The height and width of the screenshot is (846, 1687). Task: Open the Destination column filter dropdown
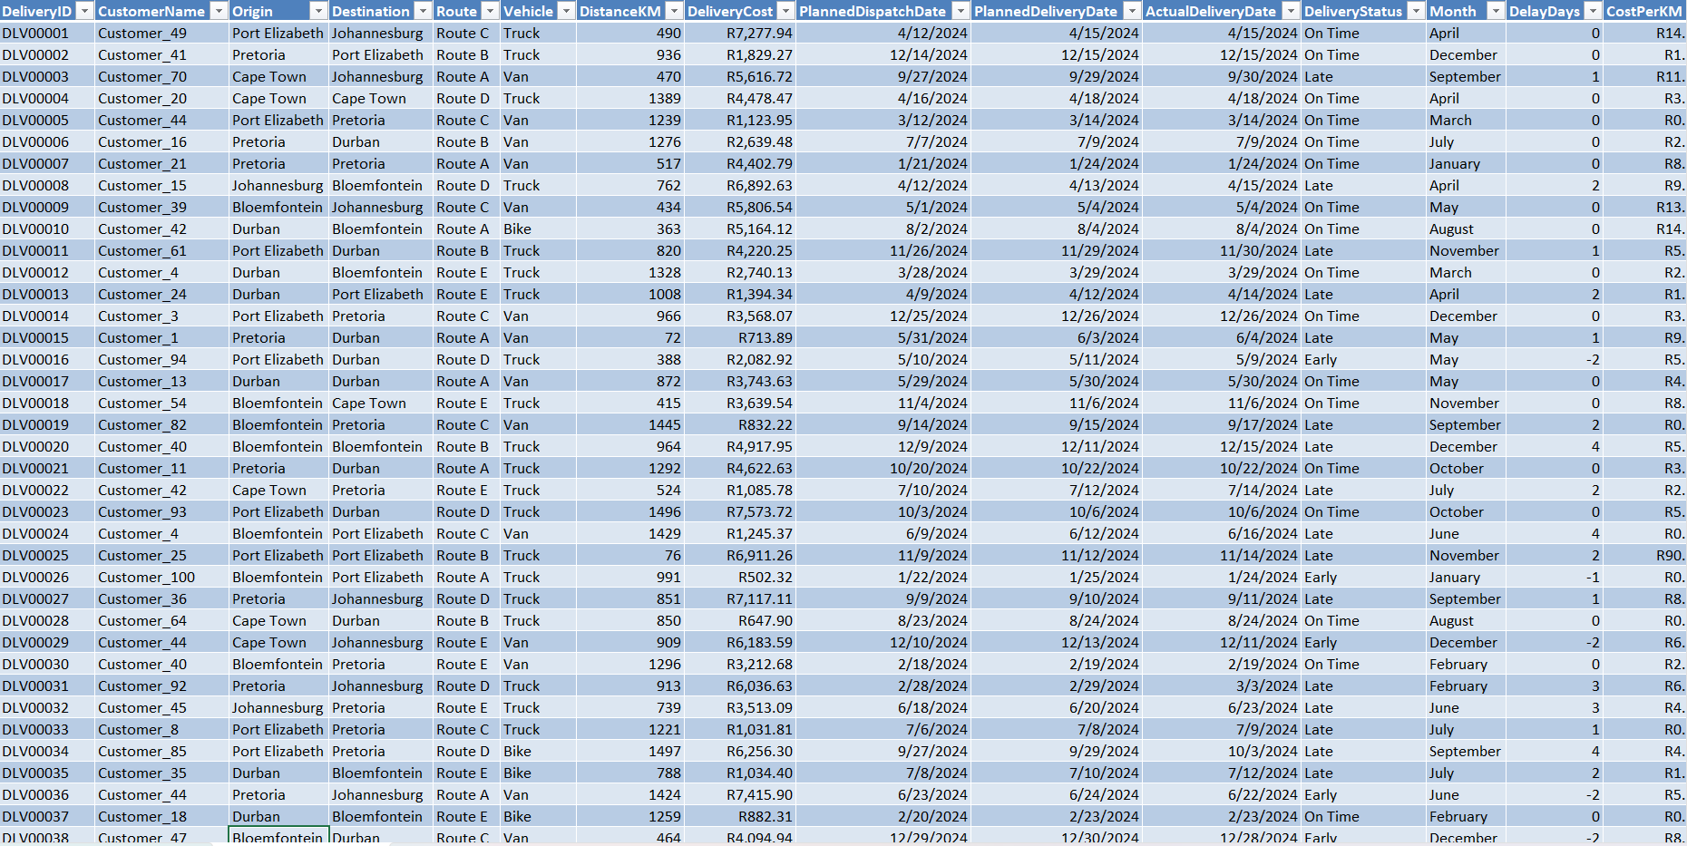click(x=423, y=11)
